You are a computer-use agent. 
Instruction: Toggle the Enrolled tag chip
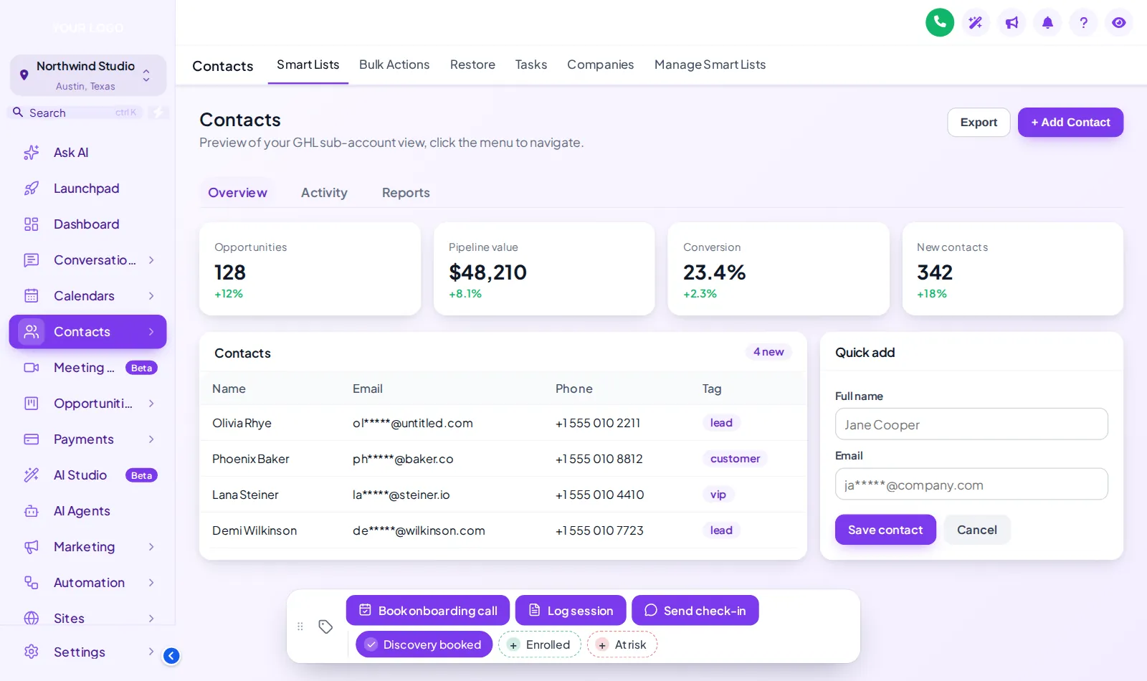(x=539, y=644)
